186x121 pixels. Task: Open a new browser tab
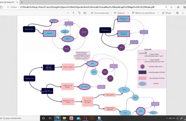coord(22,2)
